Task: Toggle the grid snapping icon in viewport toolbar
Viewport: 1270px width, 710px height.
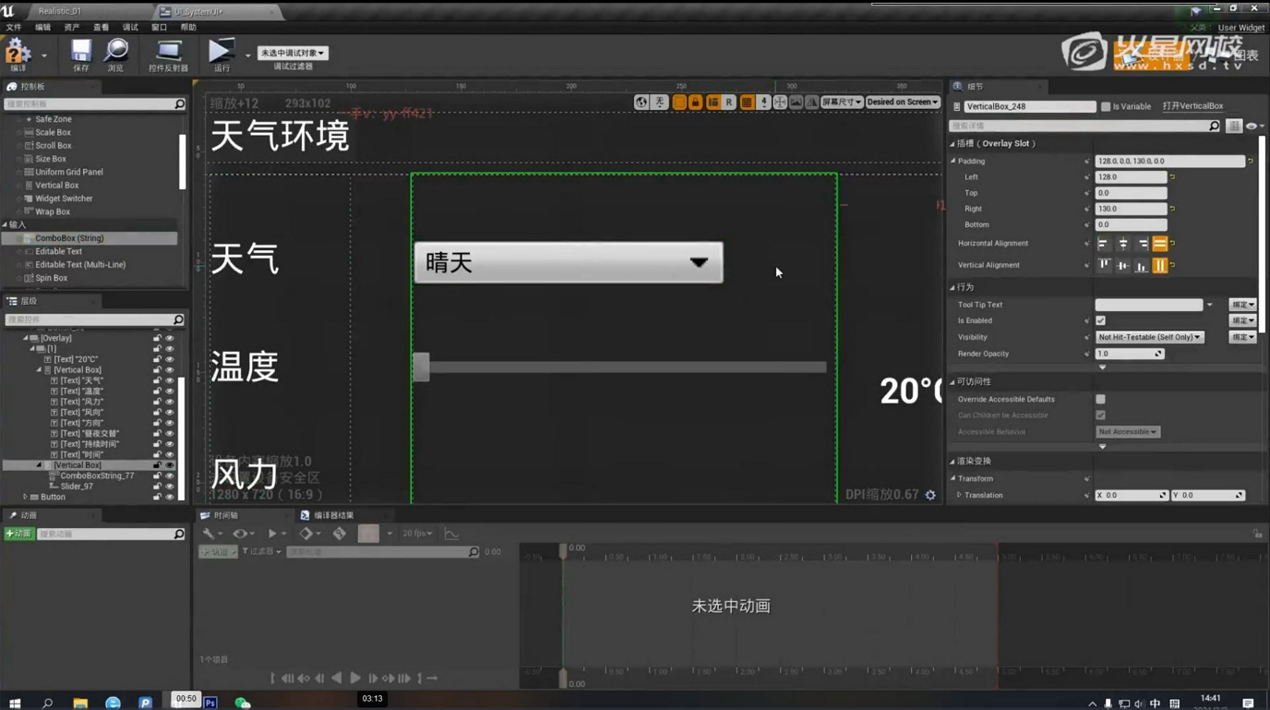Action: coord(747,102)
